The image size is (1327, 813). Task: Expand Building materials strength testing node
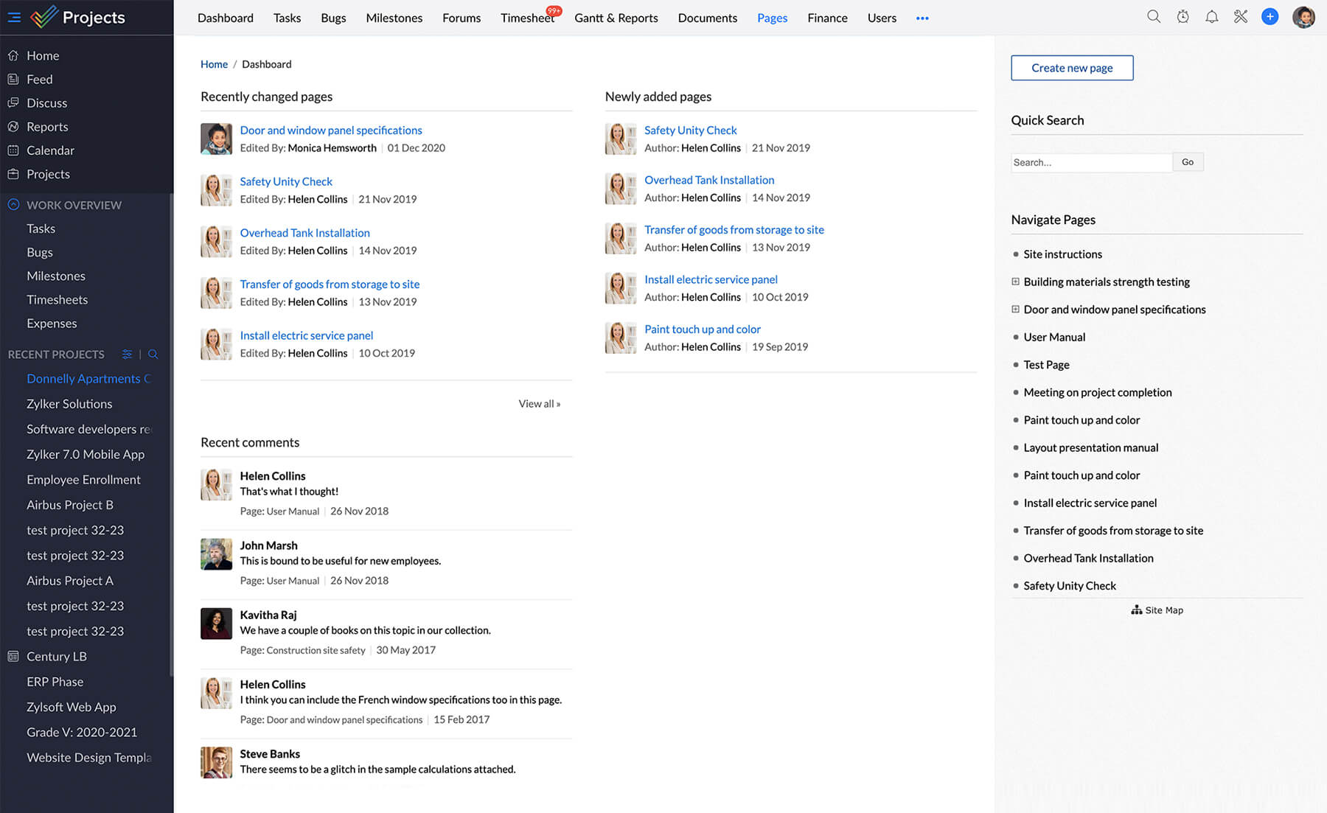coord(1015,282)
